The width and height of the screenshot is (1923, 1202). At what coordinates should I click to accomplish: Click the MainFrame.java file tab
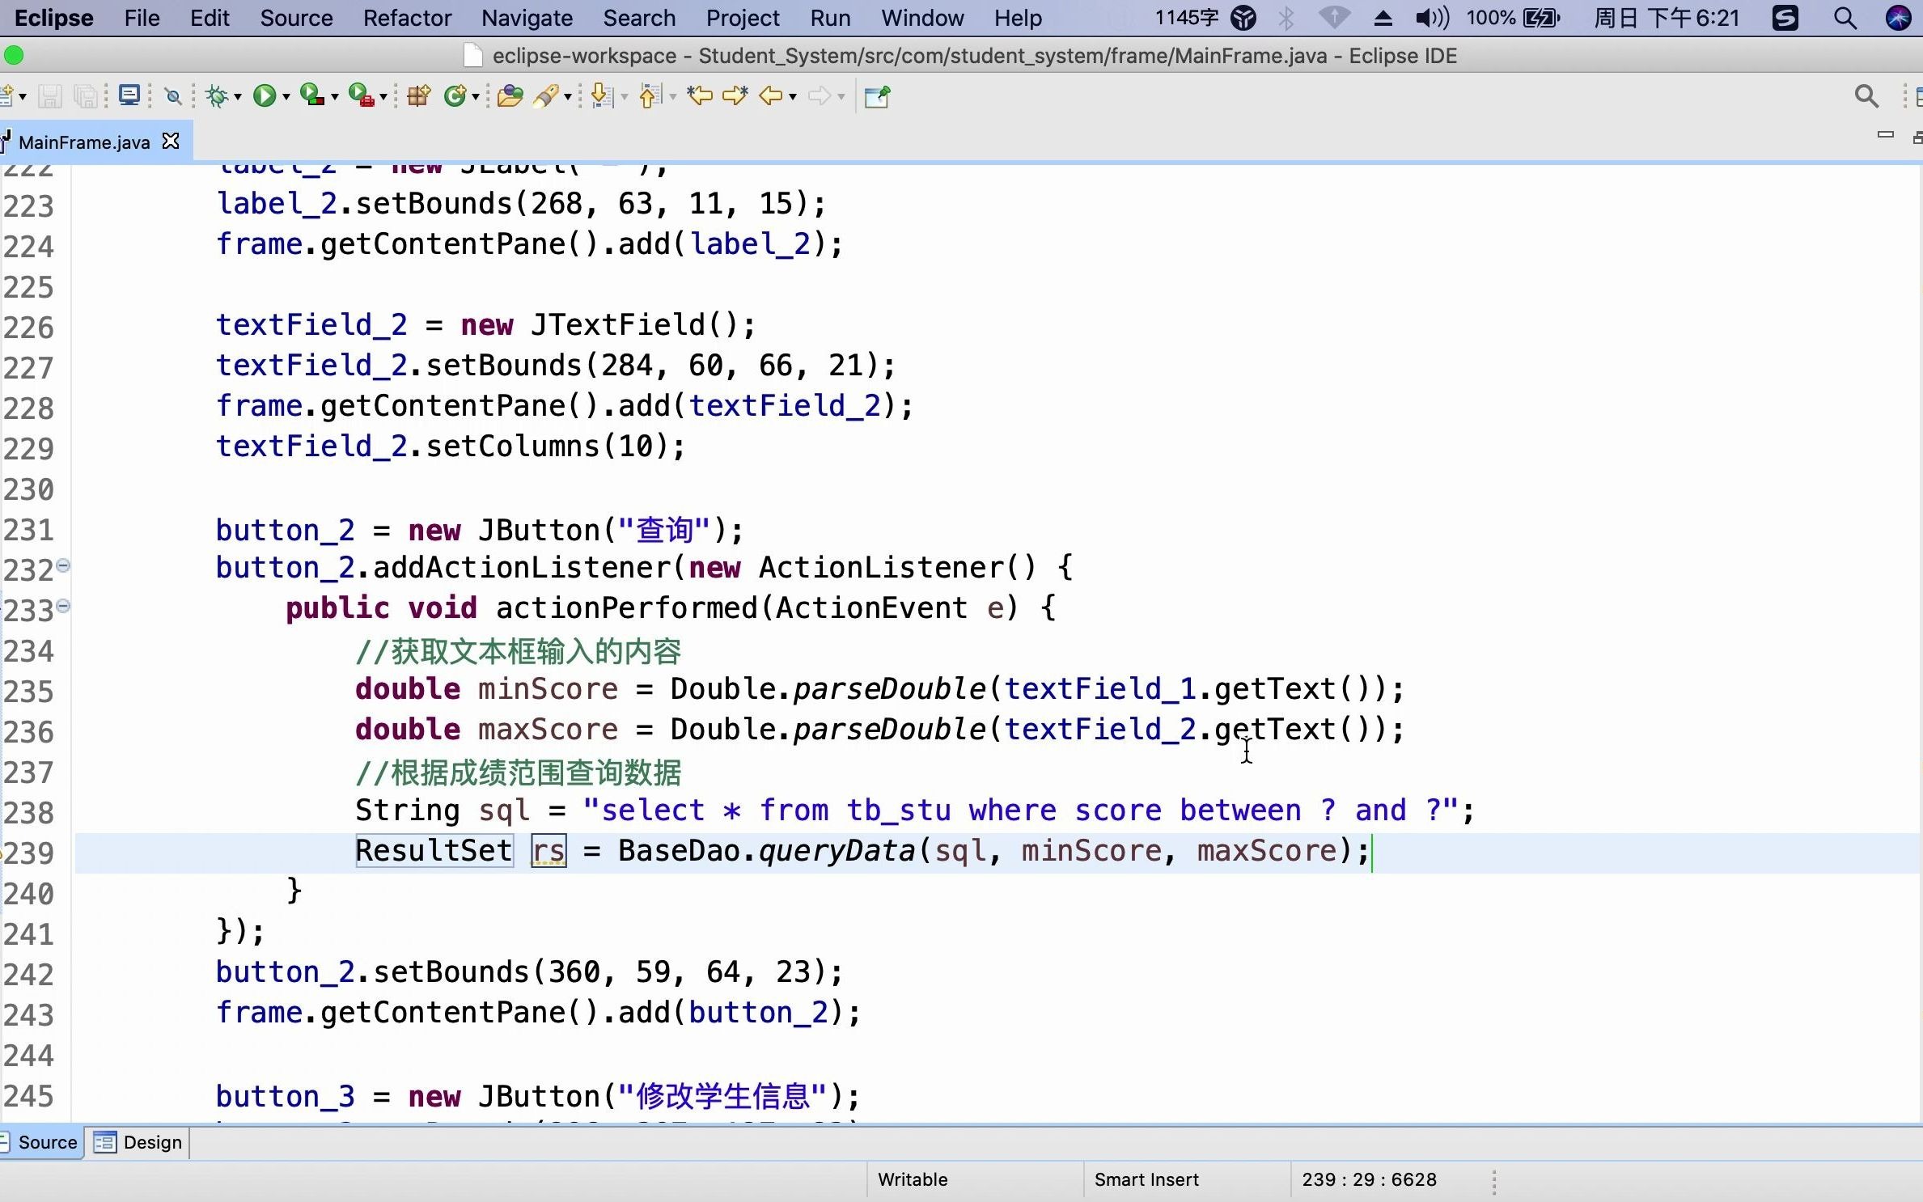(x=84, y=142)
